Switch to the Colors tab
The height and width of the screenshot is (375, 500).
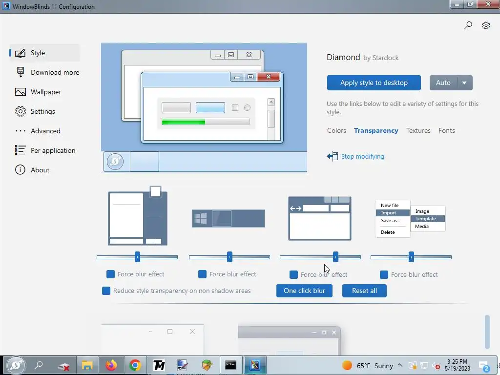336,130
